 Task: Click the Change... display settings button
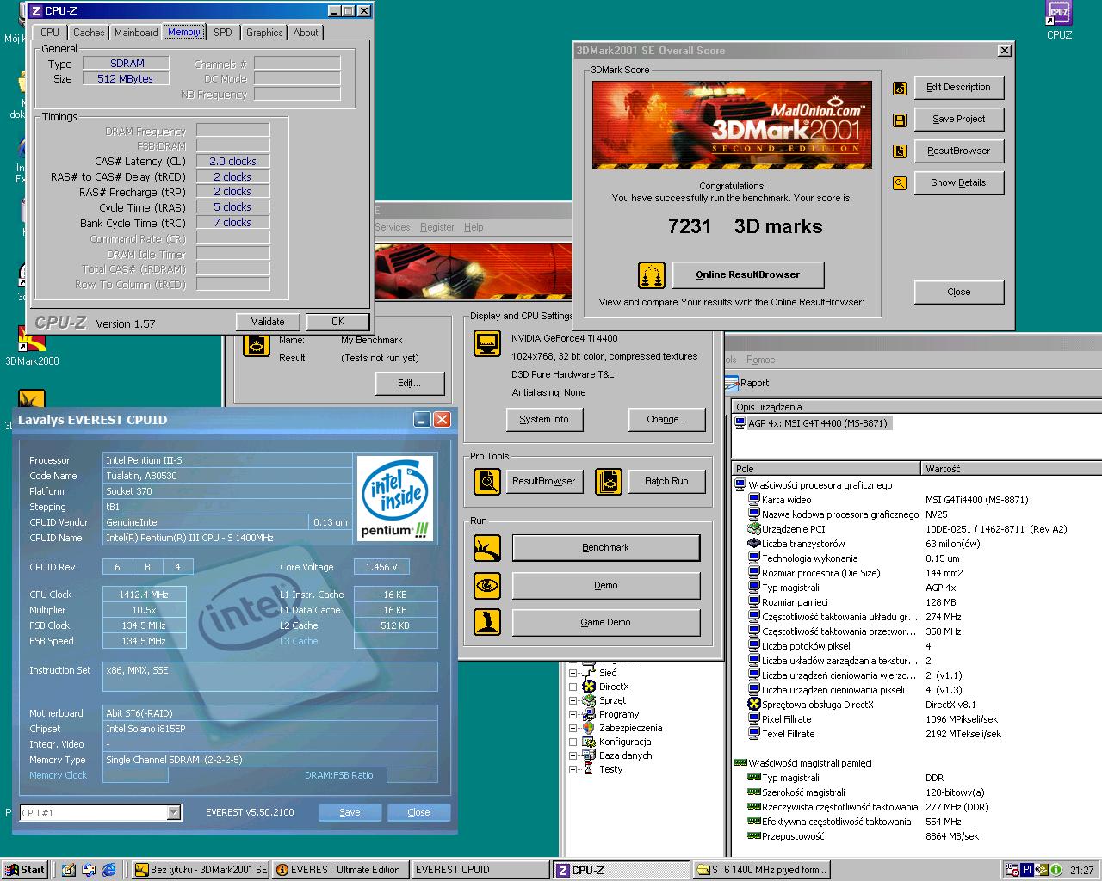pos(667,419)
